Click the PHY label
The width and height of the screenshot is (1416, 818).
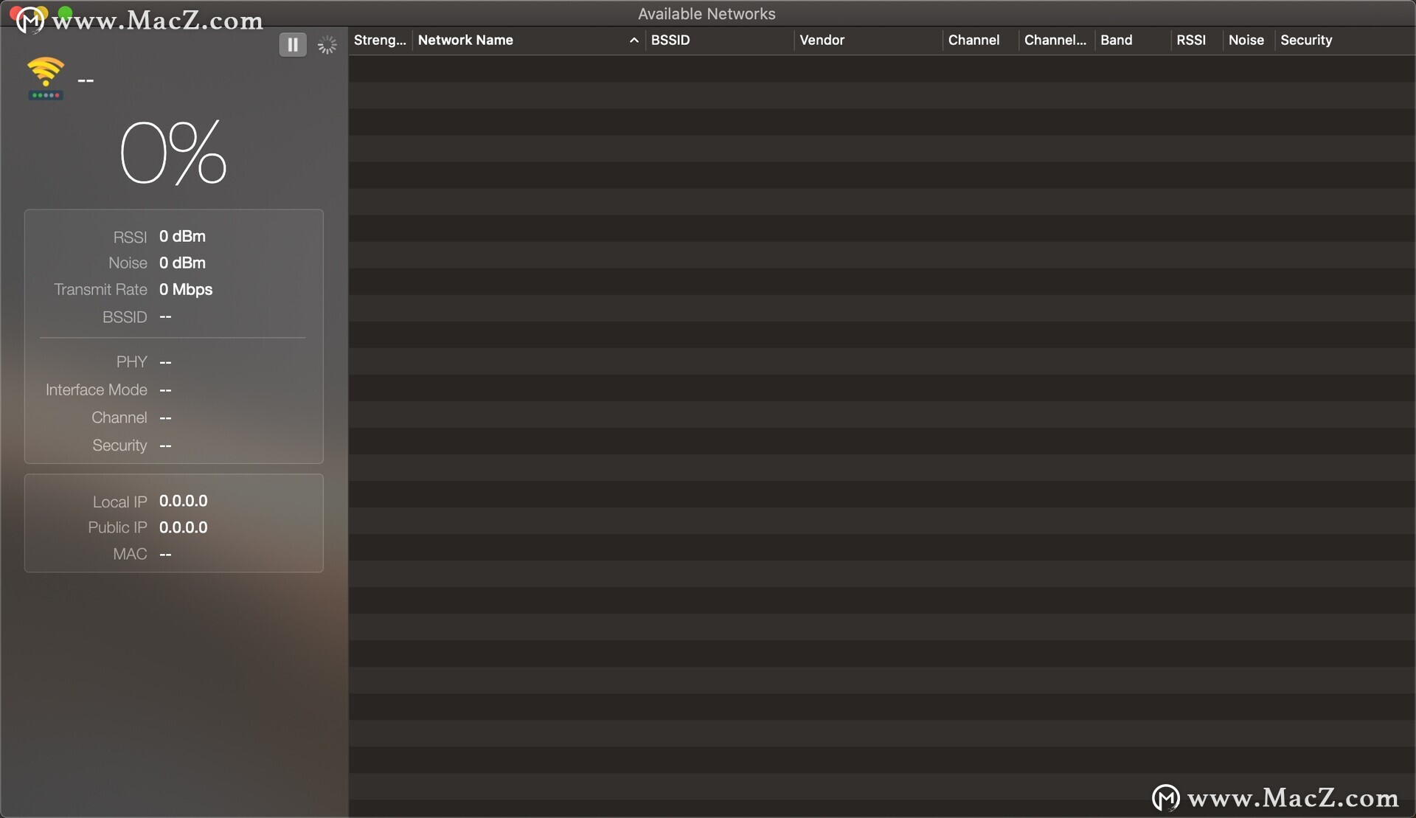click(x=132, y=362)
